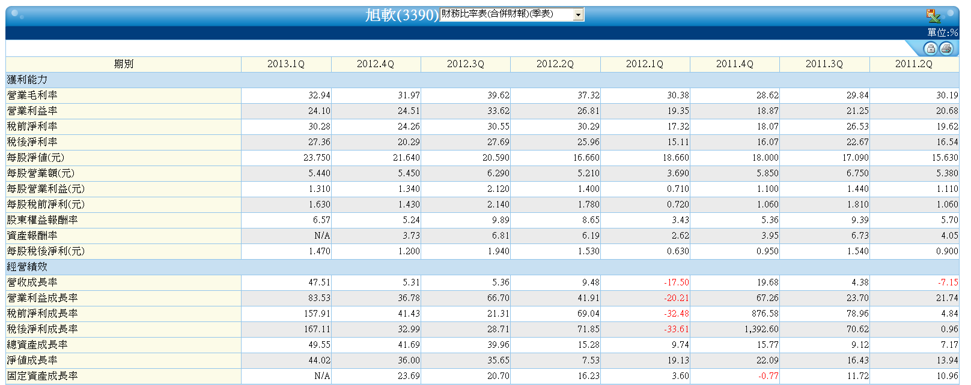Select the red -32.48 value
The width and height of the screenshot is (971, 385).
click(x=677, y=314)
